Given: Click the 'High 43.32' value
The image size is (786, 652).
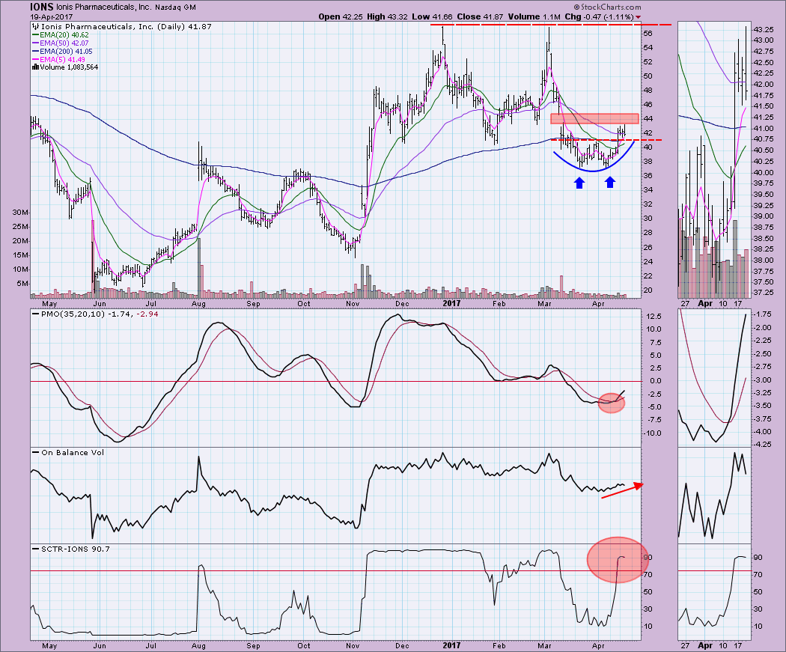Looking at the screenshot, I should (387, 16).
